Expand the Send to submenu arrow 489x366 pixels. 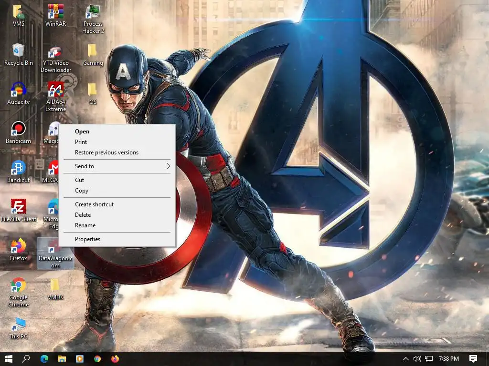(169, 166)
